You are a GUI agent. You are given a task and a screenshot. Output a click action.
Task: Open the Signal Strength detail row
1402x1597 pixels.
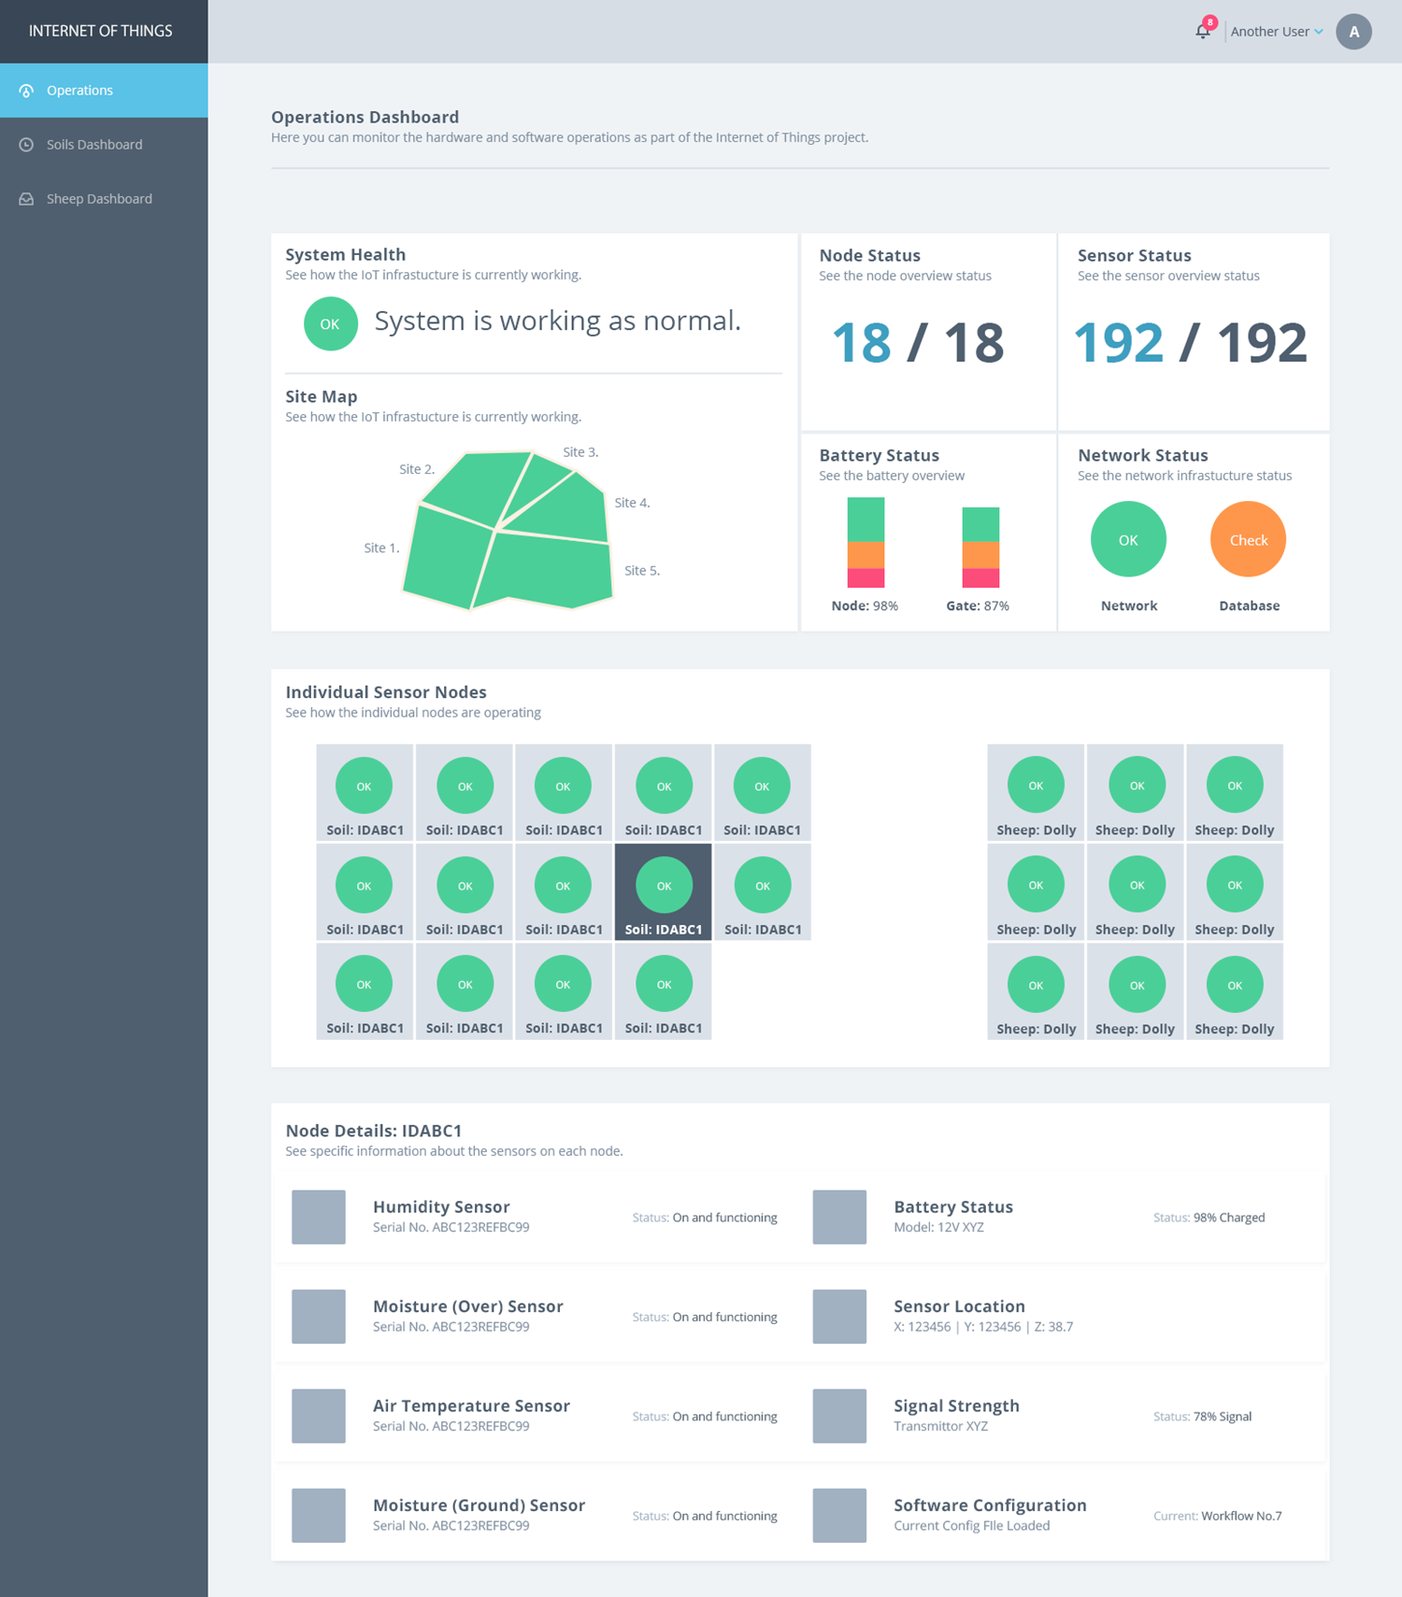(x=1068, y=1416)
